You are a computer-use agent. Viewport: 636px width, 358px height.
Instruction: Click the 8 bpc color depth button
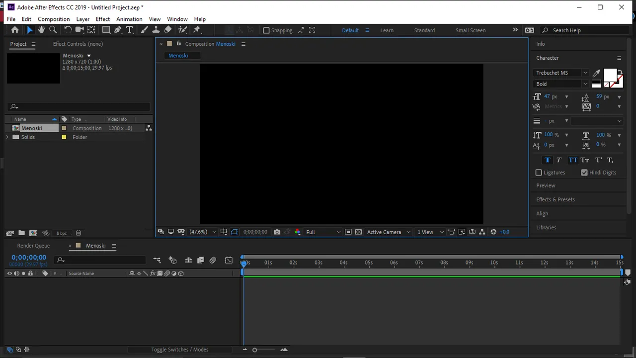62,233
